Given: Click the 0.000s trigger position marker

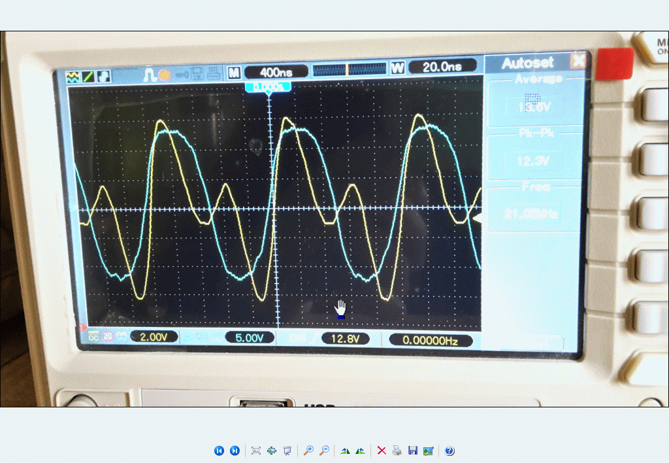Looking at the screenshot, I should [267, 86].
